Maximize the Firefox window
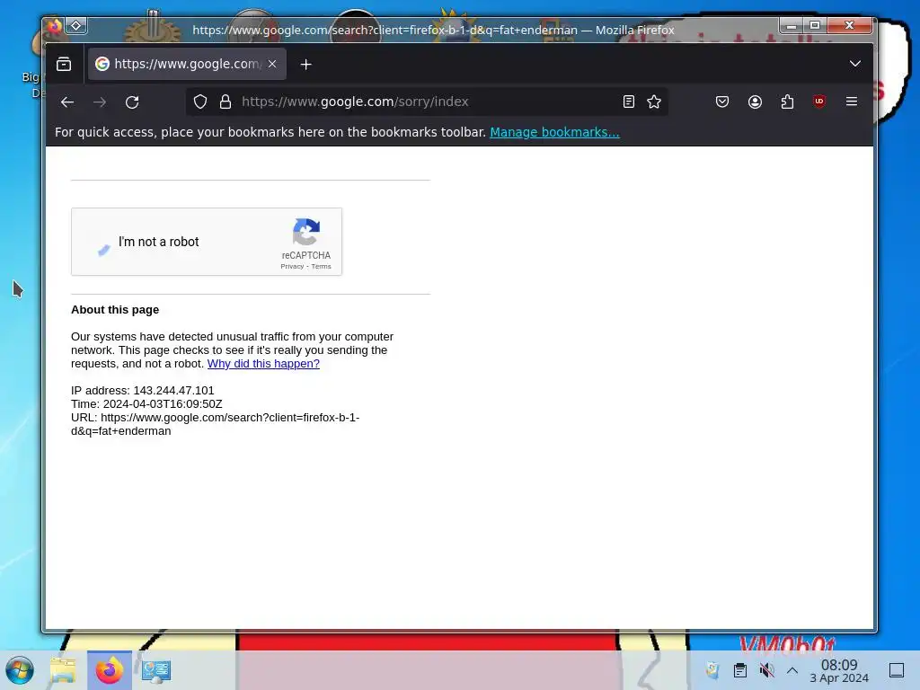This screenshot has height=690, width=920. (x=814, y=25)
